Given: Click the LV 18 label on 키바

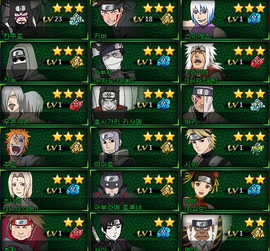Looking at the screenshot, I should click(143, 19).
